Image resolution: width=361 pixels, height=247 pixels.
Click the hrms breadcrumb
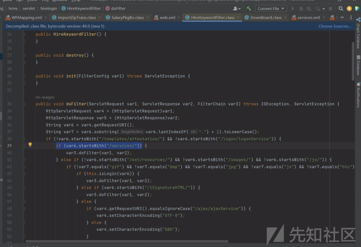13,8
